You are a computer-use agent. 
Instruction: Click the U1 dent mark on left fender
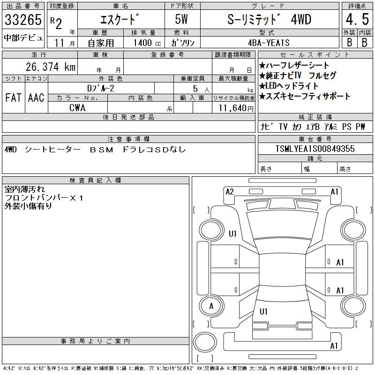pos(232,234)
